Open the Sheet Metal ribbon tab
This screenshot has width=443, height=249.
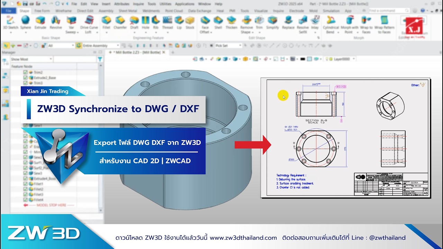pos(128,11)
